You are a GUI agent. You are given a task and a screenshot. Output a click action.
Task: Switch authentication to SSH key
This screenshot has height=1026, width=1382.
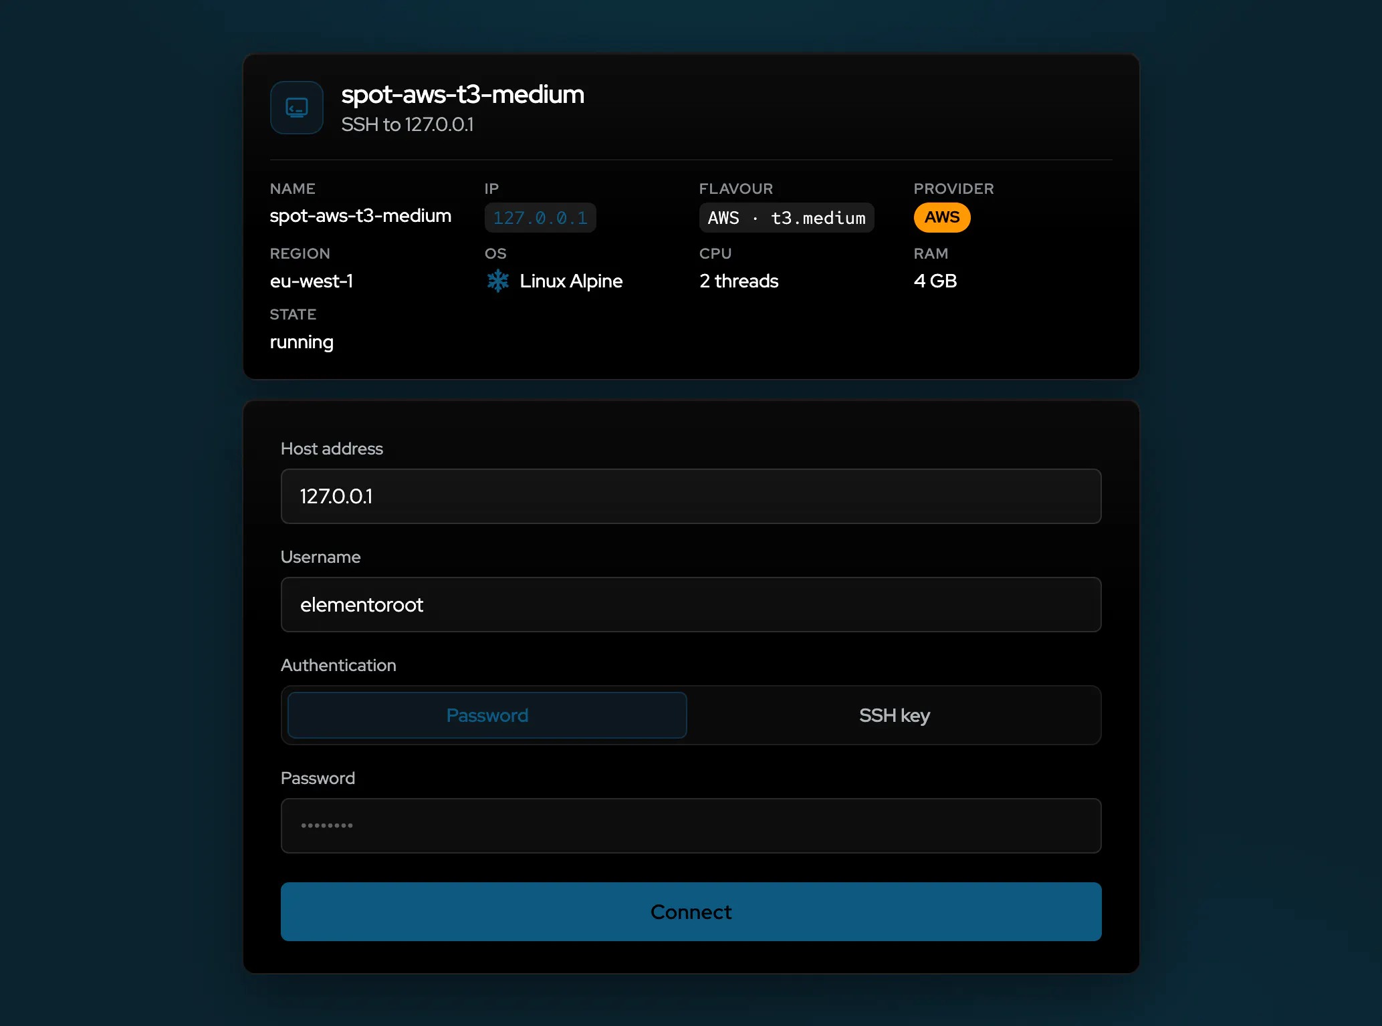(x=894, y=715)
